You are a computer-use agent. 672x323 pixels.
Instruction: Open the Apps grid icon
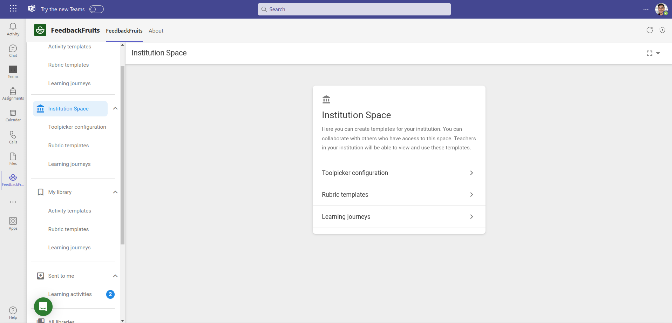pyautogui.click(x=13, y=223)
